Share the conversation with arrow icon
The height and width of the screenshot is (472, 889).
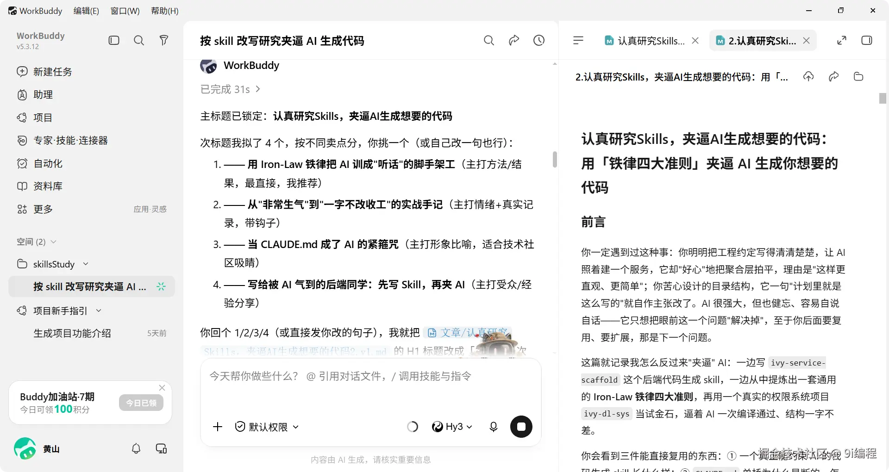[514, 41]
